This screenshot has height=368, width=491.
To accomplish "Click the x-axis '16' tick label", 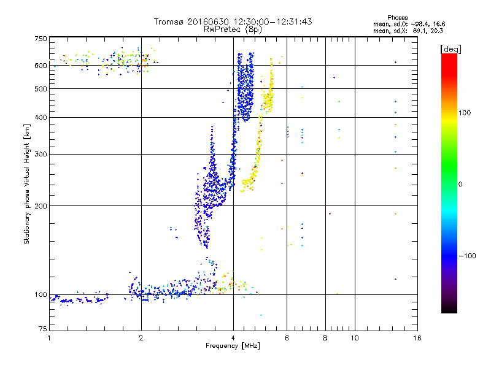I will [417, 338].
